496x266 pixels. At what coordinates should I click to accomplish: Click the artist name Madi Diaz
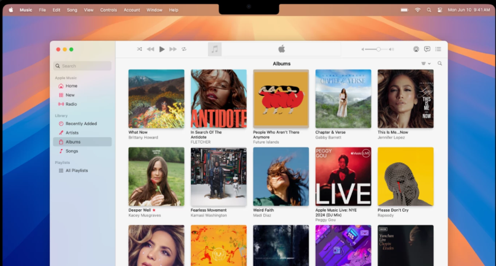pos(262,215)
